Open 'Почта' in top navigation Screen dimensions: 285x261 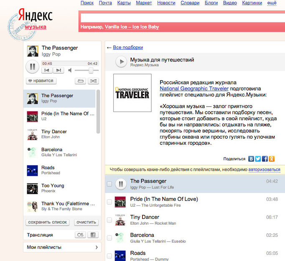[105, 3]
